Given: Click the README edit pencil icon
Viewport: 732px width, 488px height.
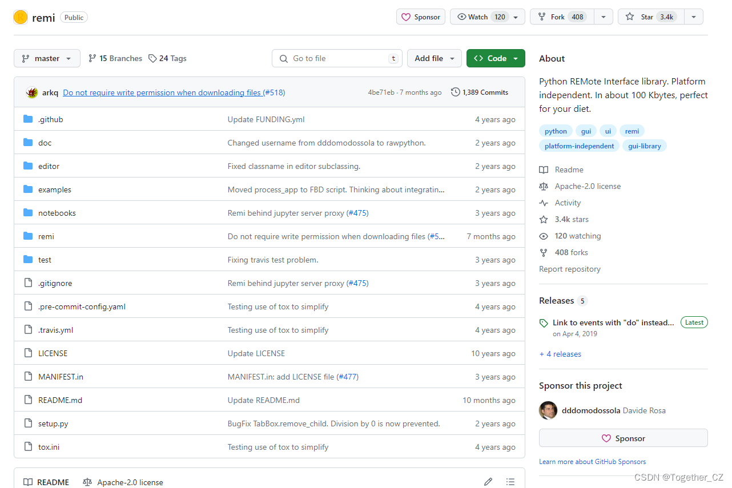Looking at the screenshot, I should tap(488, 482).
